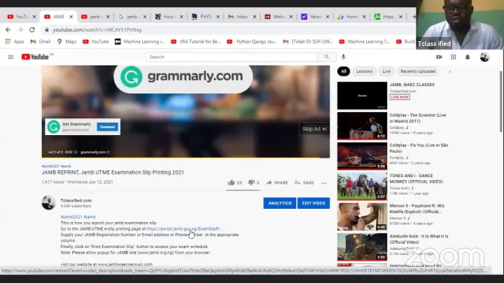The height and width of the screenshot is (283, 504).
Task: Click the search magnifier button
Action: pos(327,57)
